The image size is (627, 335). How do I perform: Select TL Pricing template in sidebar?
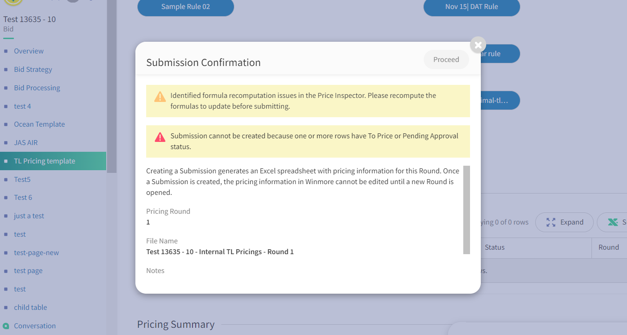tap(45, 161)
